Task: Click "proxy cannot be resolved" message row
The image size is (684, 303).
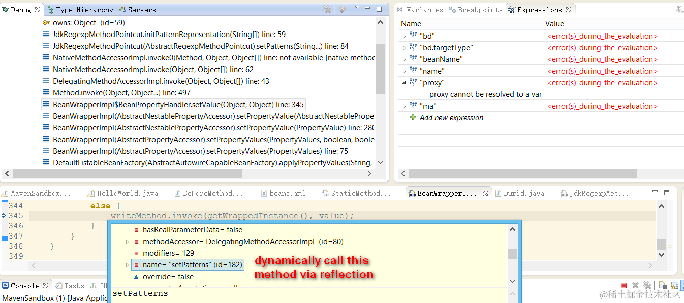Action: 485,94
